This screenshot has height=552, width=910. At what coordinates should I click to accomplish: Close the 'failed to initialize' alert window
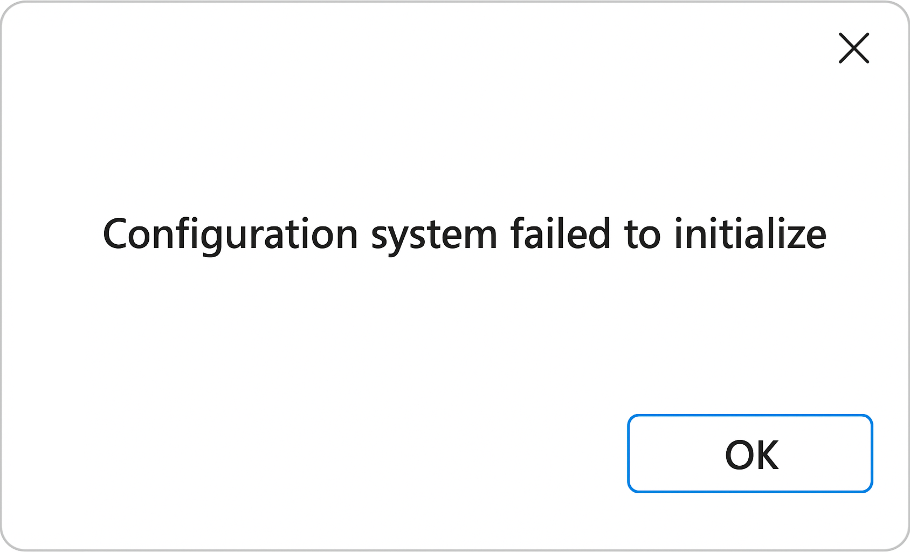click(854, 48)
